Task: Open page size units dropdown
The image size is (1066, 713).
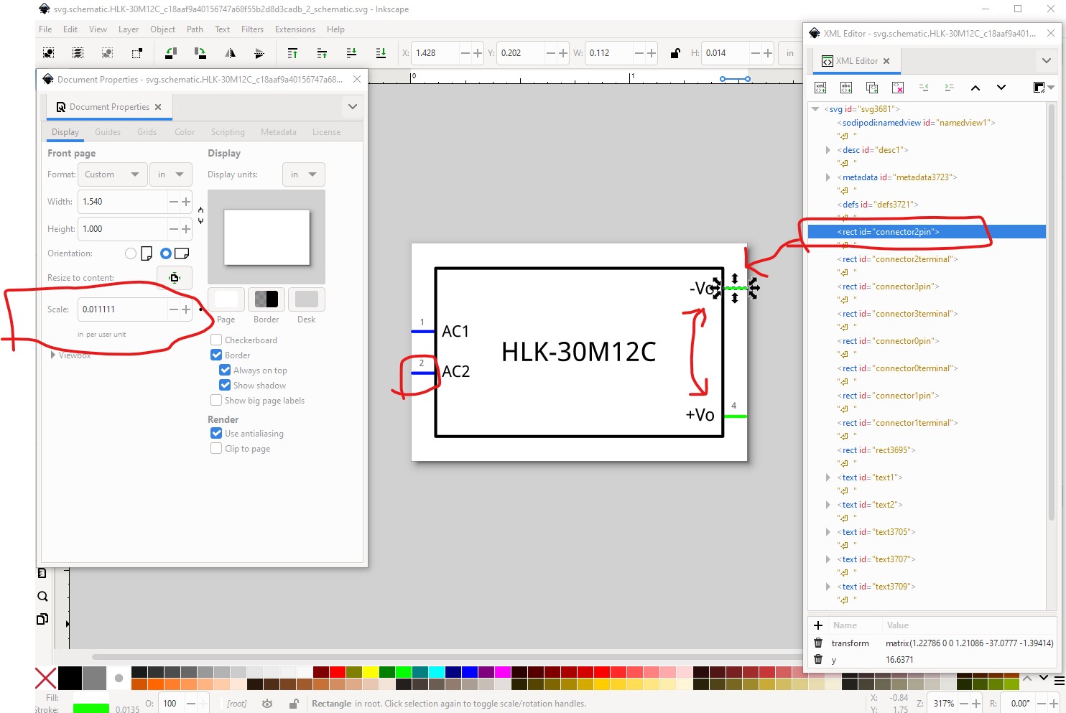Action: 171,174
